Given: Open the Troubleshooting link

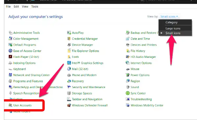Looking at the screenshot, I should [141, 99].
